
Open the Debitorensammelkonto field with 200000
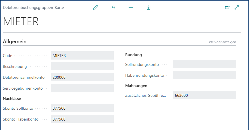coord(82,77)
